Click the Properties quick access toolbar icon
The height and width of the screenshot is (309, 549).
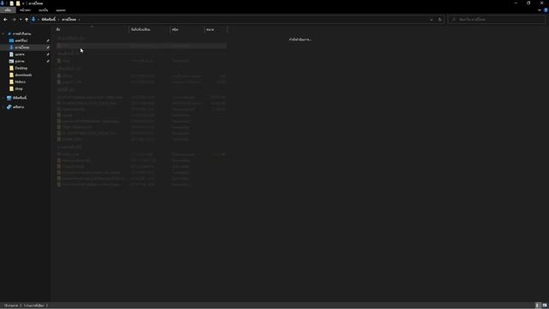pos(11,3)
